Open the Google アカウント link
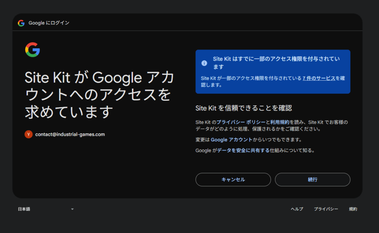Viewport: 379px width, 233px height. [x=231, y=140]
